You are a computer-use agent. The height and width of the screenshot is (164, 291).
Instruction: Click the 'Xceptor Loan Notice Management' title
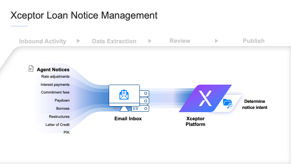(84, 15)
